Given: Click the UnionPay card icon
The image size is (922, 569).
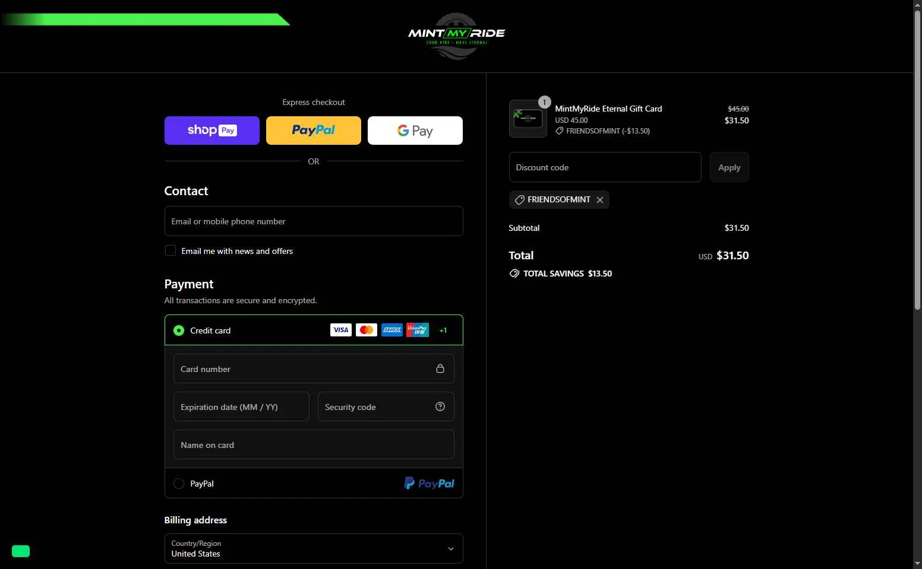Looking at the screenshot, I should pos(418,330).
